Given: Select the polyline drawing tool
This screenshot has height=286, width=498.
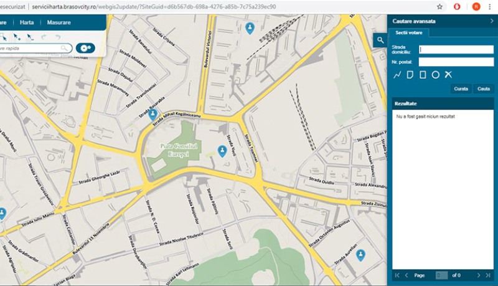Looking at the screenshot, I should tap(397, 75).
